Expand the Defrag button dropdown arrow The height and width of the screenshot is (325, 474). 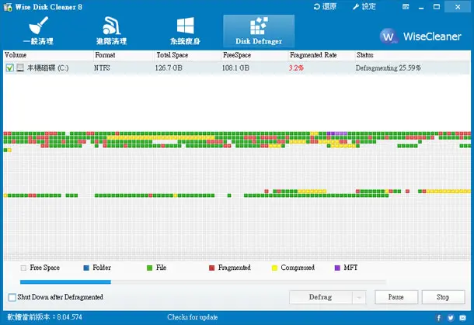359,298
